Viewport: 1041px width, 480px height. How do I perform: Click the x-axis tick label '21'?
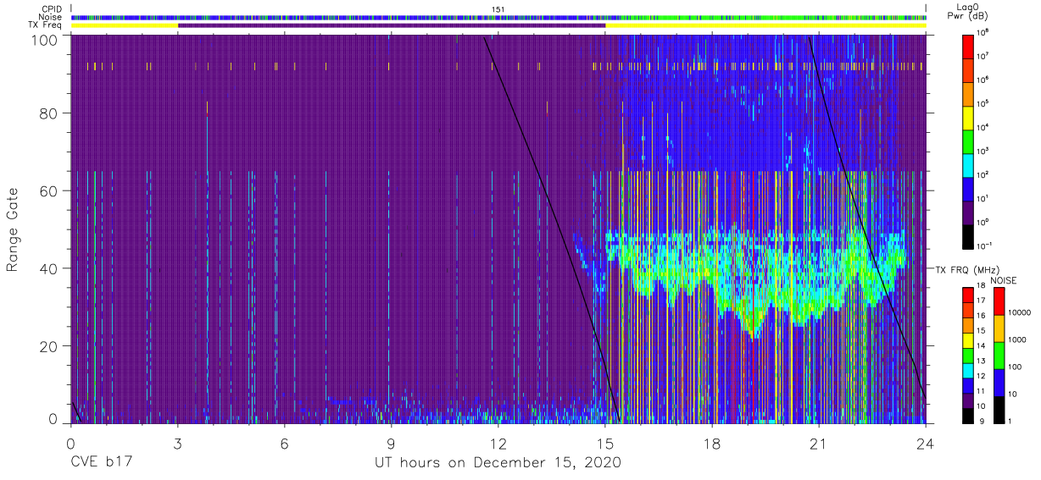[x=819, y=443]
